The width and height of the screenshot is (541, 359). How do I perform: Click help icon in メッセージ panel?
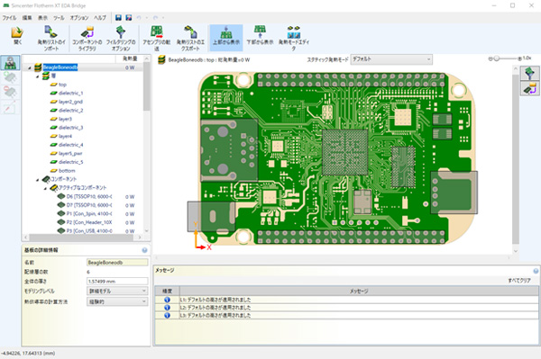point(536,271)
